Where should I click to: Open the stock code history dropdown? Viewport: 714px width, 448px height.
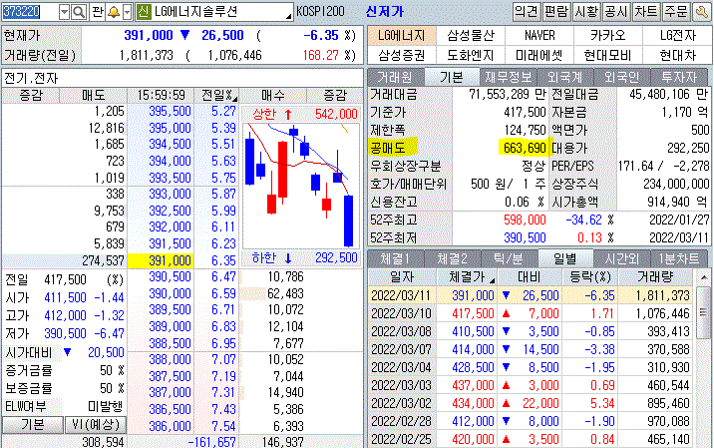[x=64, y=12]
